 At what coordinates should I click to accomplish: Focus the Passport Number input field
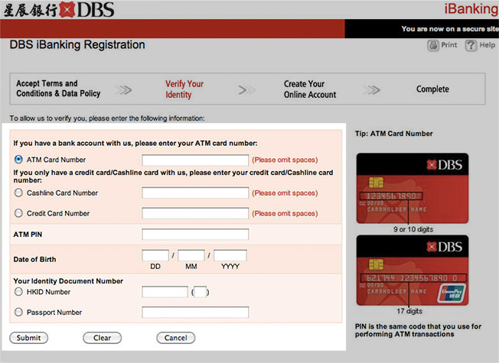(195, 312)
